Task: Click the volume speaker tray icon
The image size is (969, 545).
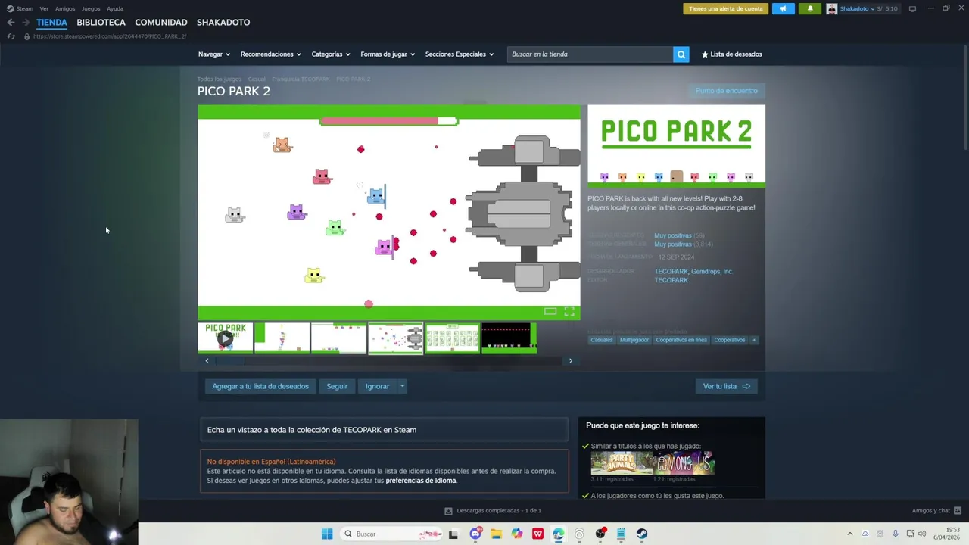Action: (922, 534)
